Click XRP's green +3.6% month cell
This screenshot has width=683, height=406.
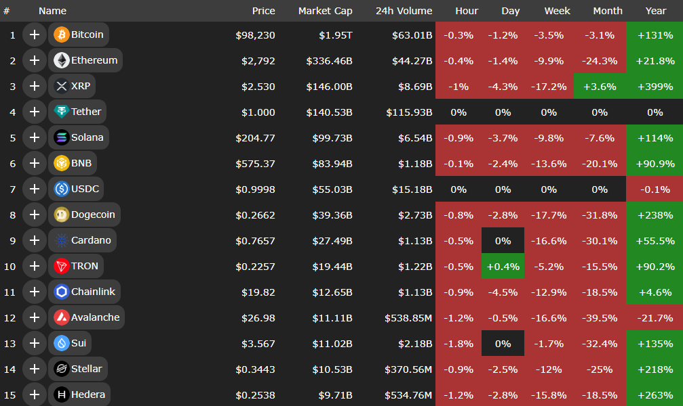pos(600,86)
